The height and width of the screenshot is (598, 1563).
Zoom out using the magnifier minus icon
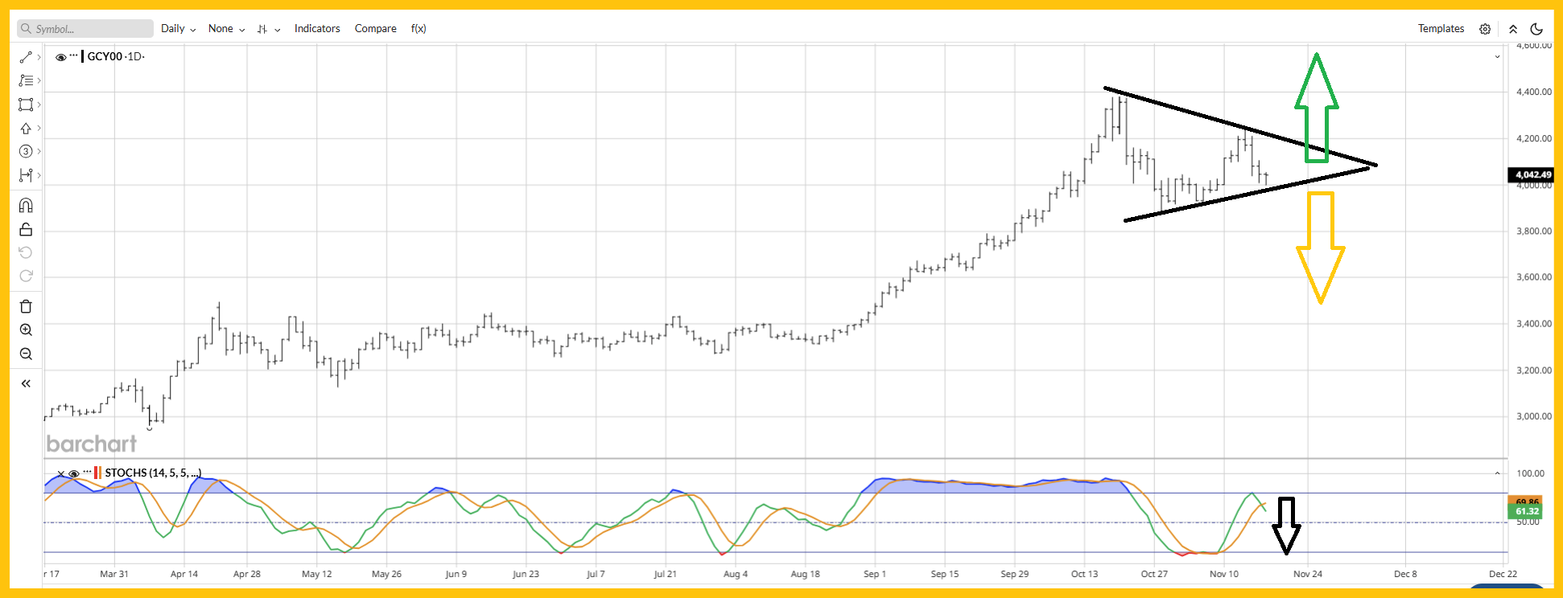tap(26, 354)
